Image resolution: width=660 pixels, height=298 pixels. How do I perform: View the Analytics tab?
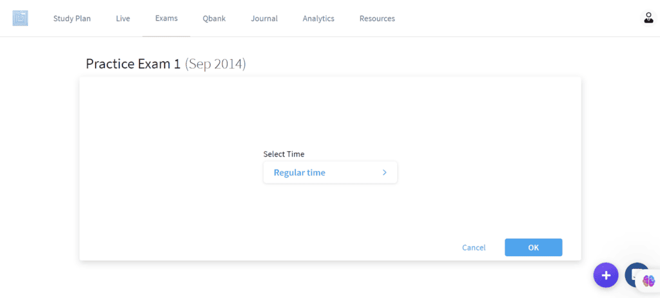pyautogui.click(x=318, y=19)
